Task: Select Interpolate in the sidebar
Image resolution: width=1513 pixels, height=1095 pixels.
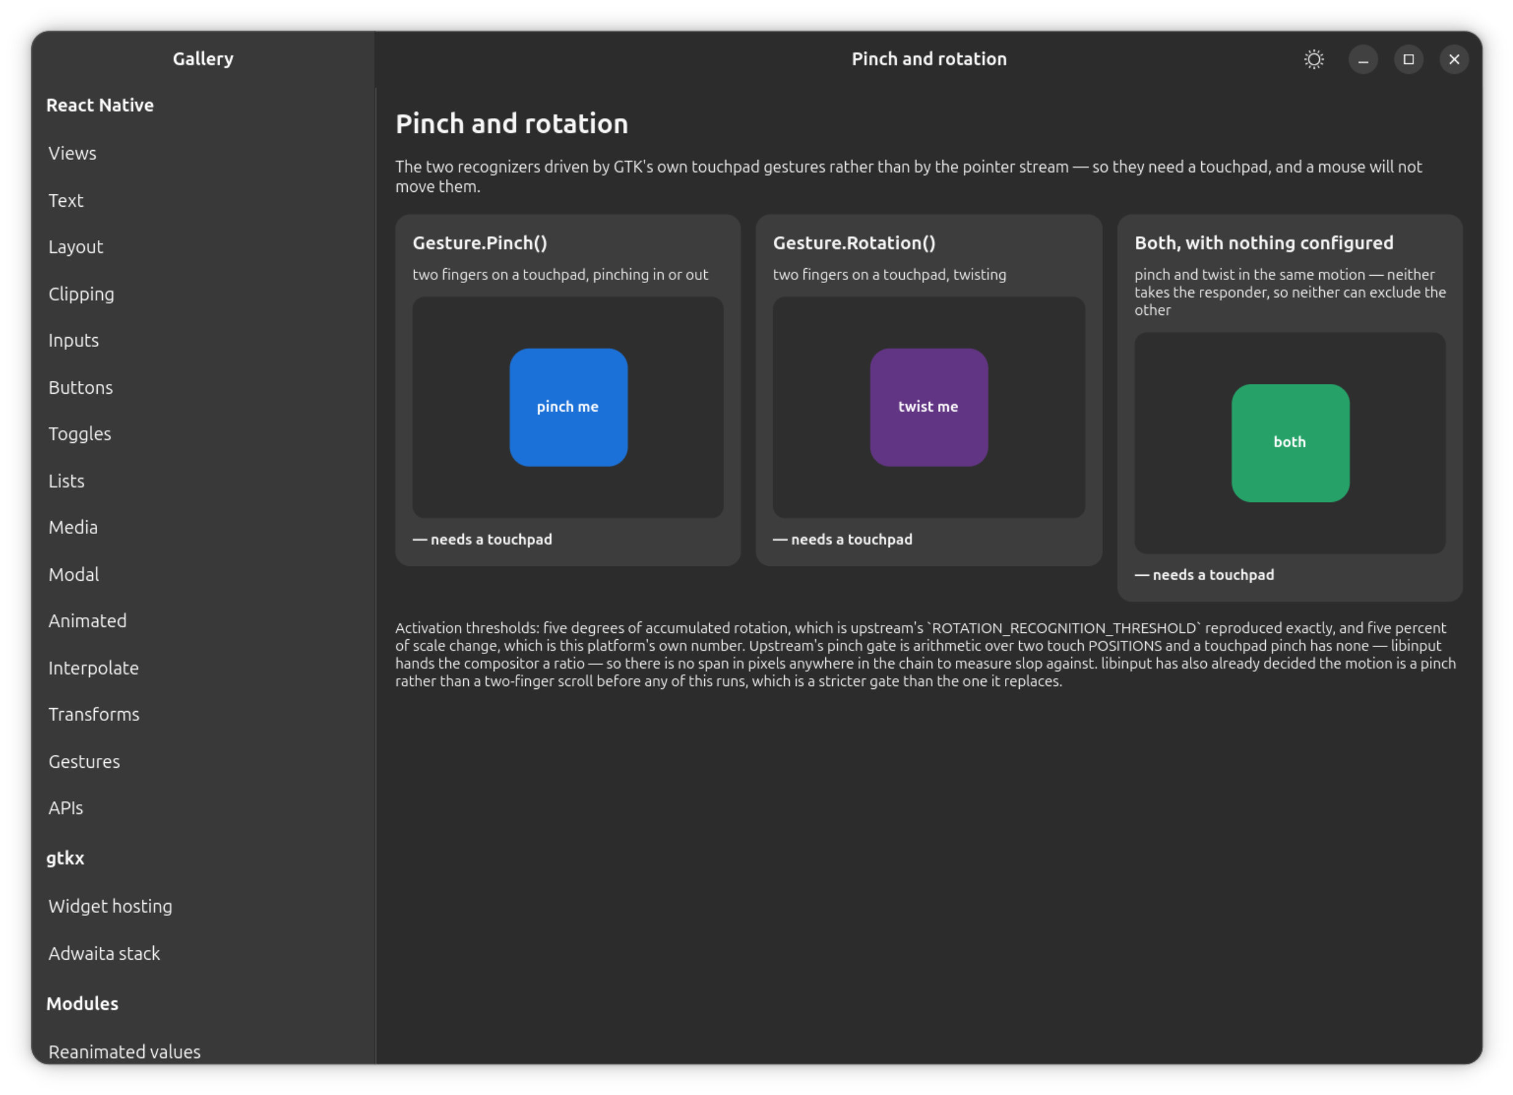Action: pos(203,667)
